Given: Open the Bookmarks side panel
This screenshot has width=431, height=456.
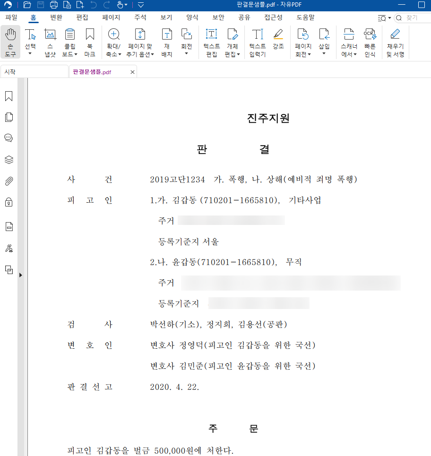Looking at the screenshot, I should [9, 96].
